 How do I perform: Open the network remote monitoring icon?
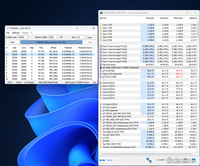(149, 160)
